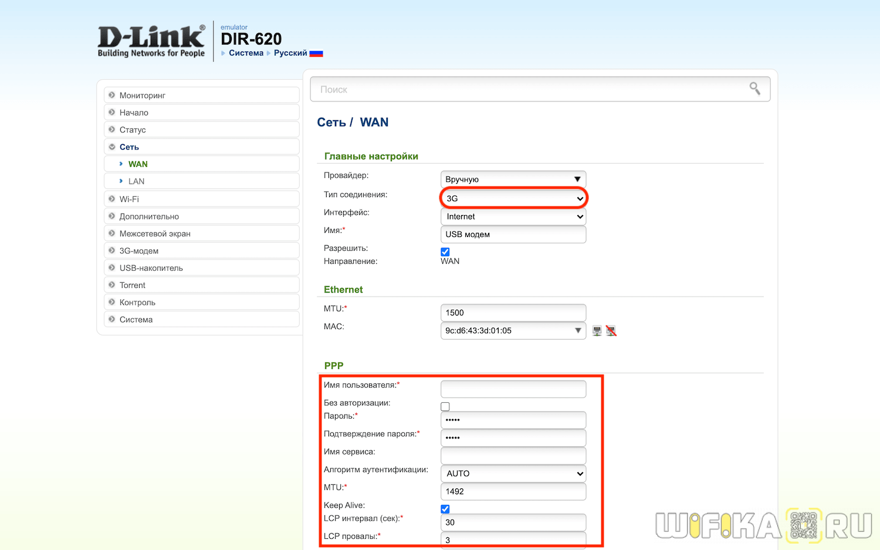Expand the Межсетевой экран sidebar section
The height and width of the screenshot is (550, 880).
[202, 233]
